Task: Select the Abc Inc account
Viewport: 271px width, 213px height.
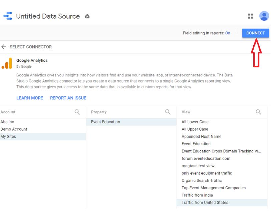Action: (43, 122)
